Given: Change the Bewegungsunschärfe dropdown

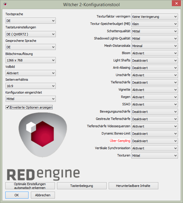Looking at the screenshot, I should tap(155, 112).
